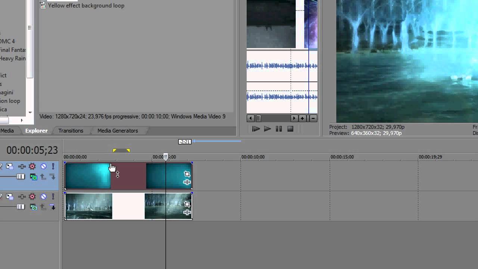The width and height of the screenshot is (478, 269).
Task: Click Make Compositing Parent on bottom track
Action: [x=43, y=207]
